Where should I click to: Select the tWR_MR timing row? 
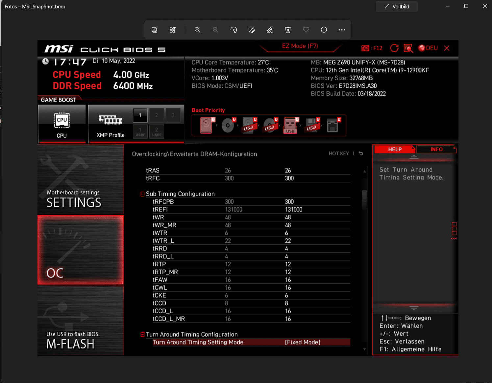251,225
